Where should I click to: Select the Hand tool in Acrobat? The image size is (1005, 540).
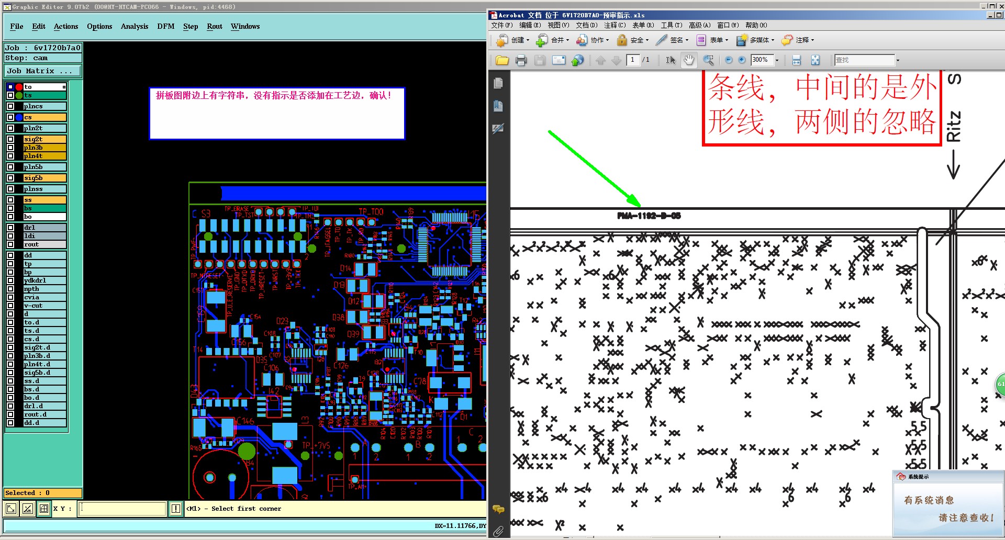click(x=689, y=60)
